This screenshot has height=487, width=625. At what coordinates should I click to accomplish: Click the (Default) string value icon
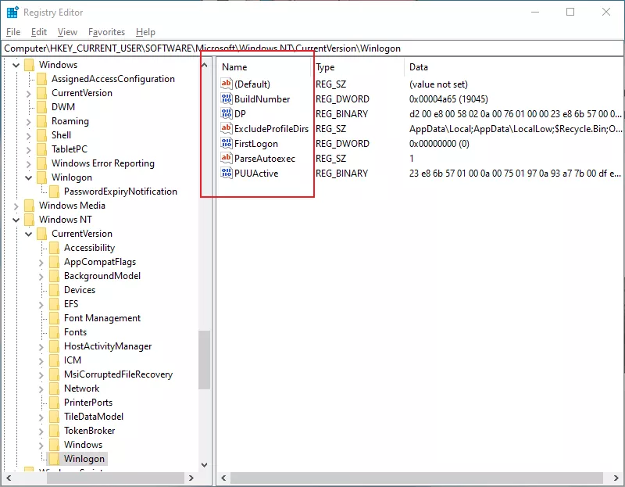click(227, 84)
